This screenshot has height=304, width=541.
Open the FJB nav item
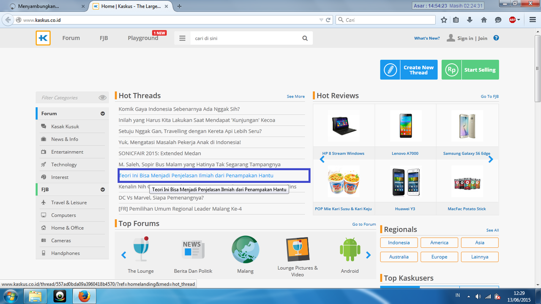click(x=104, y=38)
